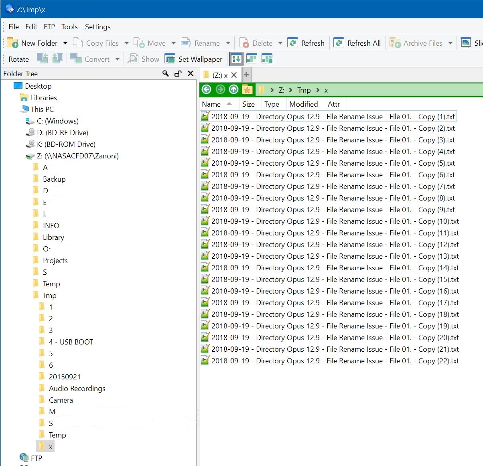Click the Rename toolbar button
Screen dimensions: 483x466
(x=200, y=43)
